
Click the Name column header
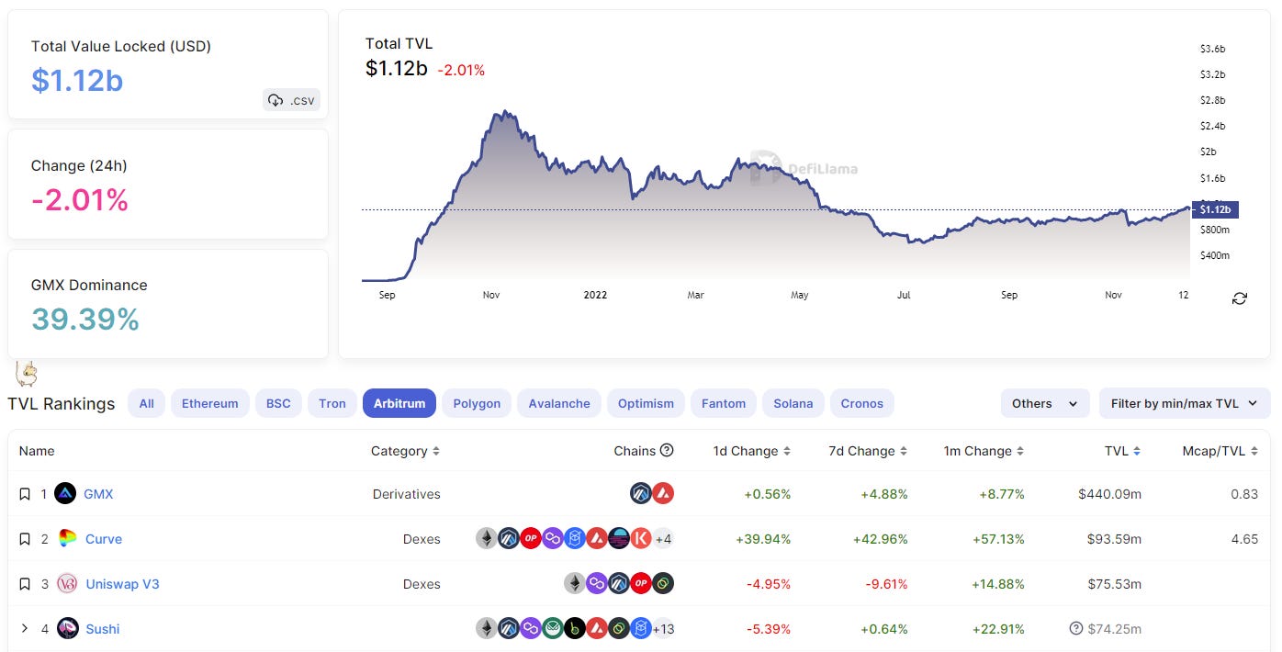37,451
